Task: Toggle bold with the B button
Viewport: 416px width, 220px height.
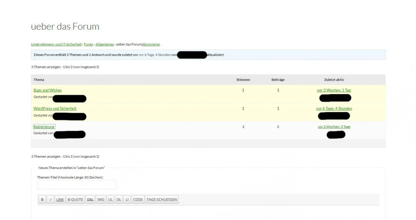Action: click(42, 200)
